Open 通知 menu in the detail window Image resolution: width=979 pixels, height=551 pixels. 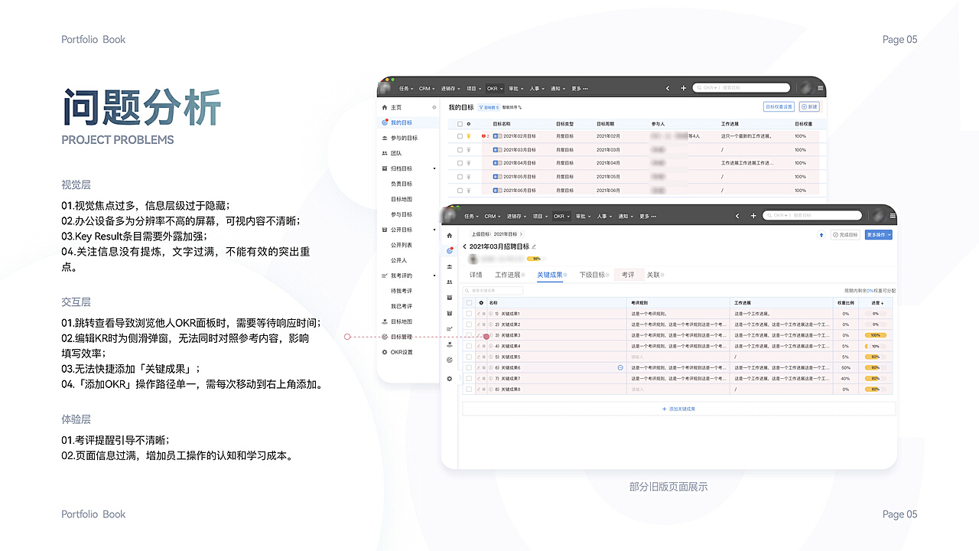pos(626,216)
